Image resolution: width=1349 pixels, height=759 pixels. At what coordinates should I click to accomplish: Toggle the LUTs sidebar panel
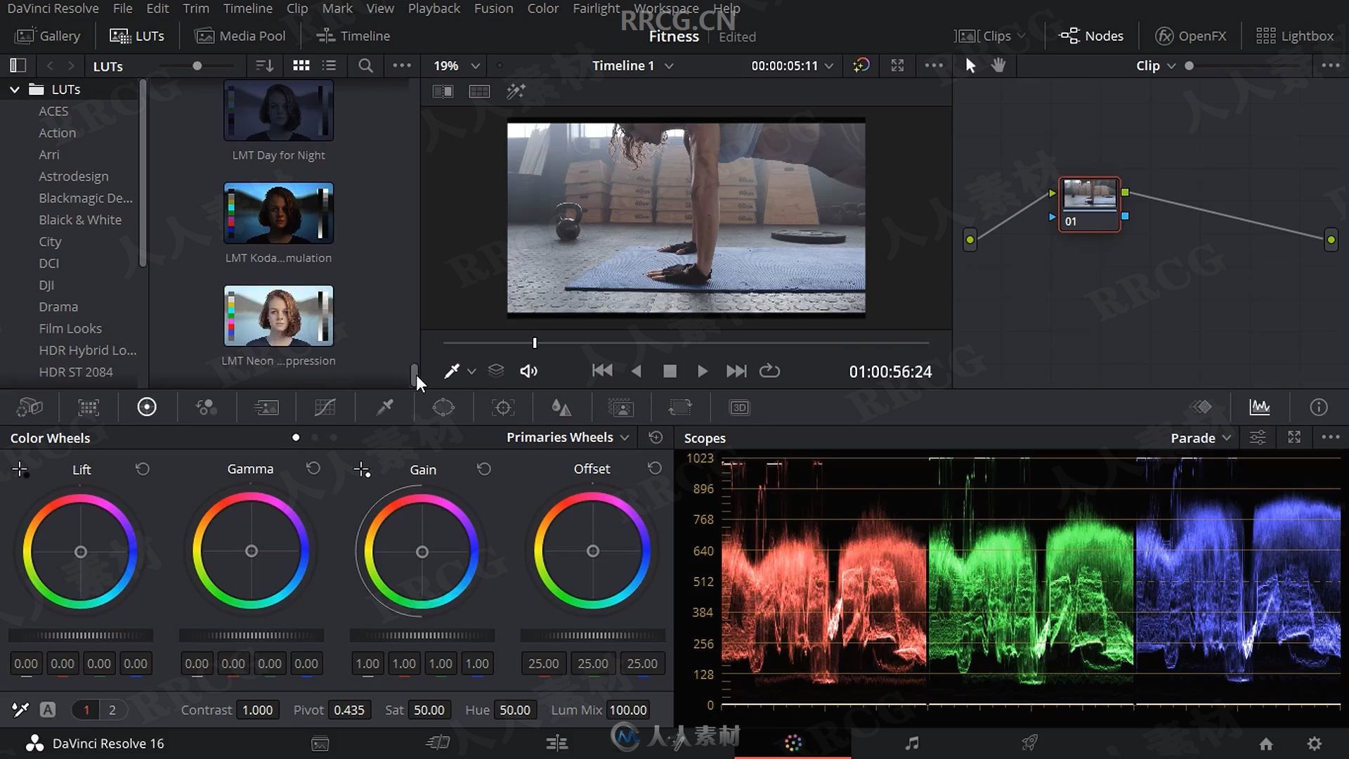(18, 65)
